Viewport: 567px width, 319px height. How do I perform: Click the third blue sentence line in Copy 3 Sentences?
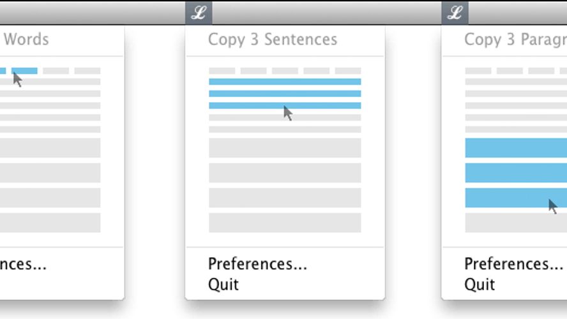tap(285, 105)
